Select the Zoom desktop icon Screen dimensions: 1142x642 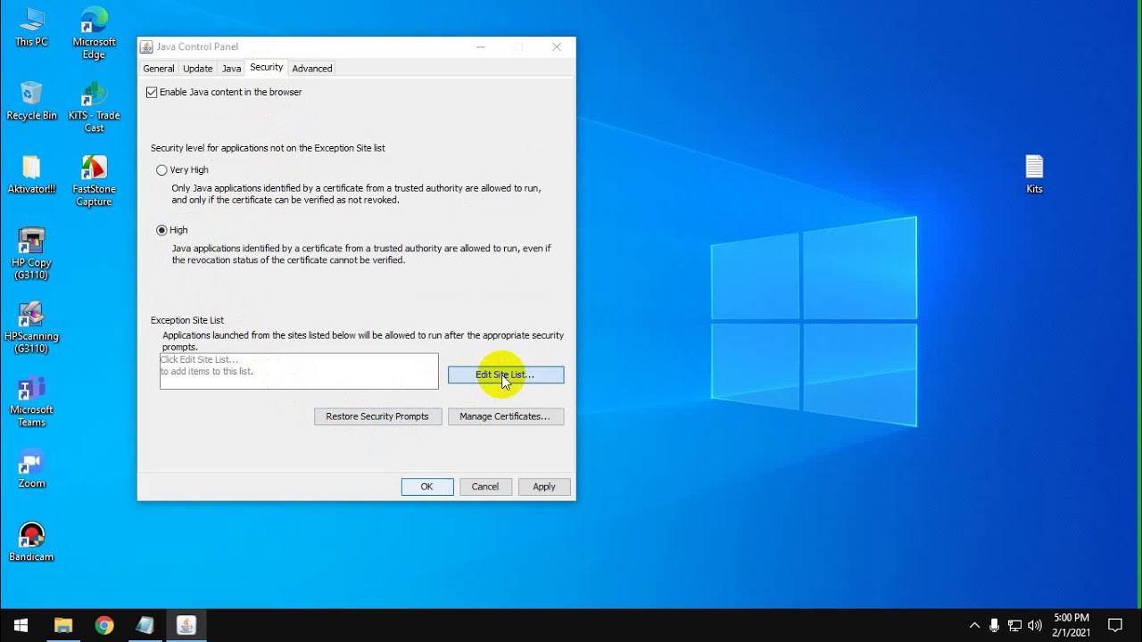31,469
